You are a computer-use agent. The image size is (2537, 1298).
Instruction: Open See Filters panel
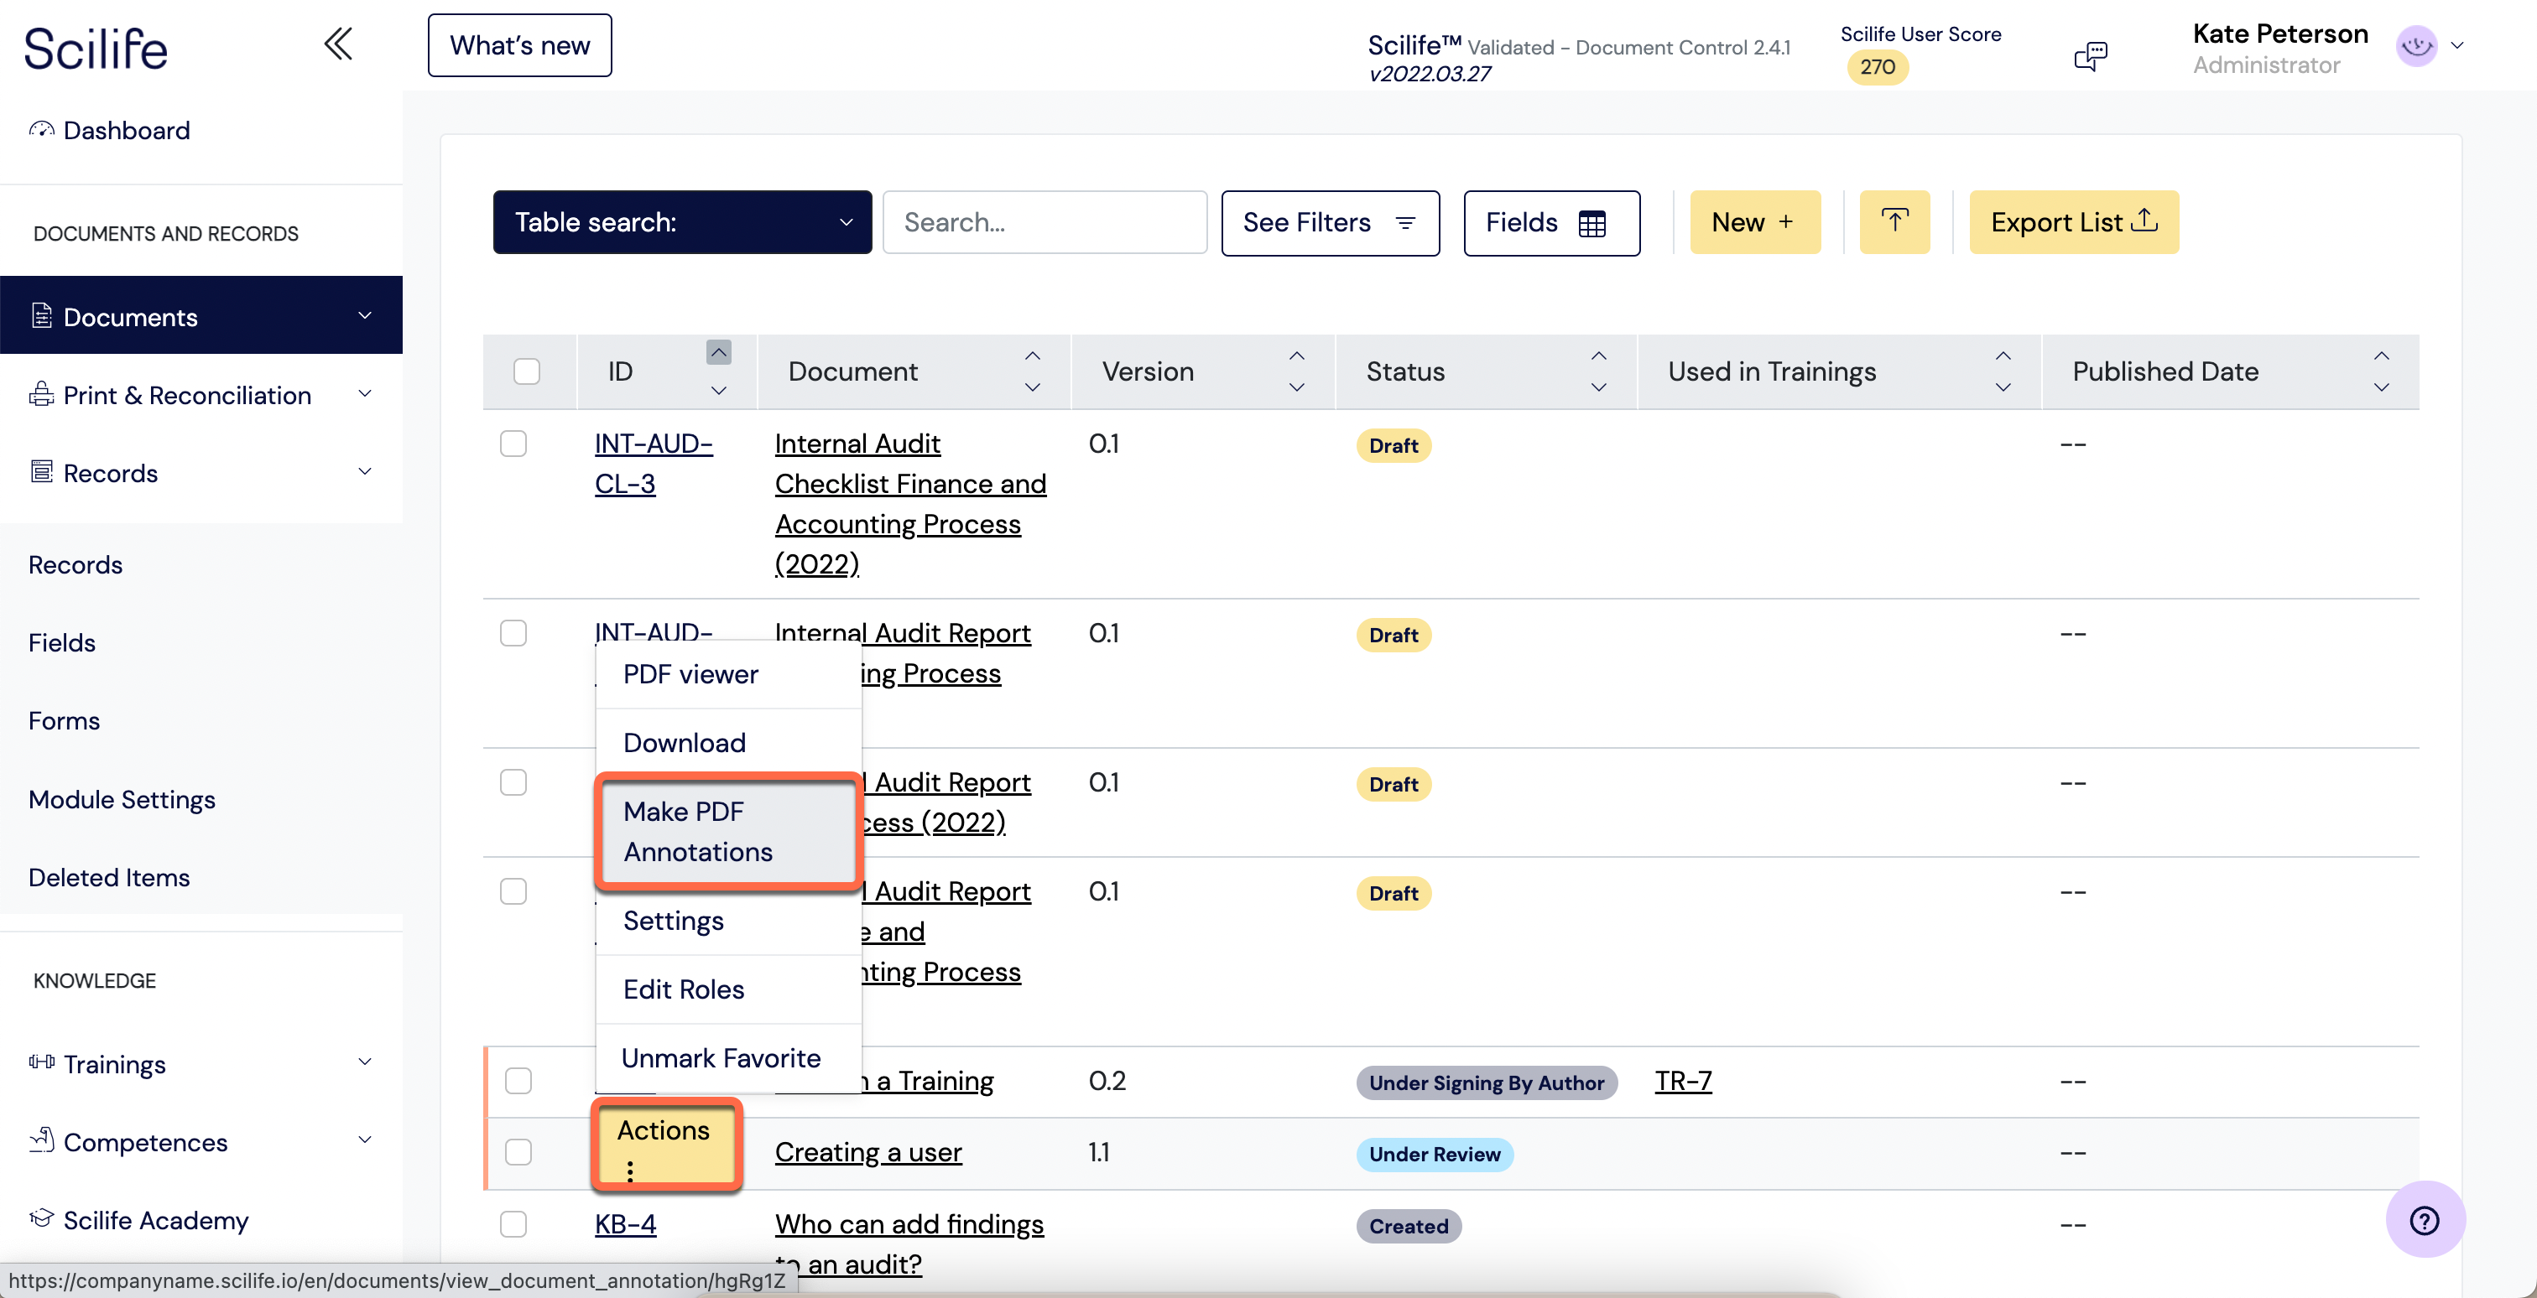(x=1330, y=223)
